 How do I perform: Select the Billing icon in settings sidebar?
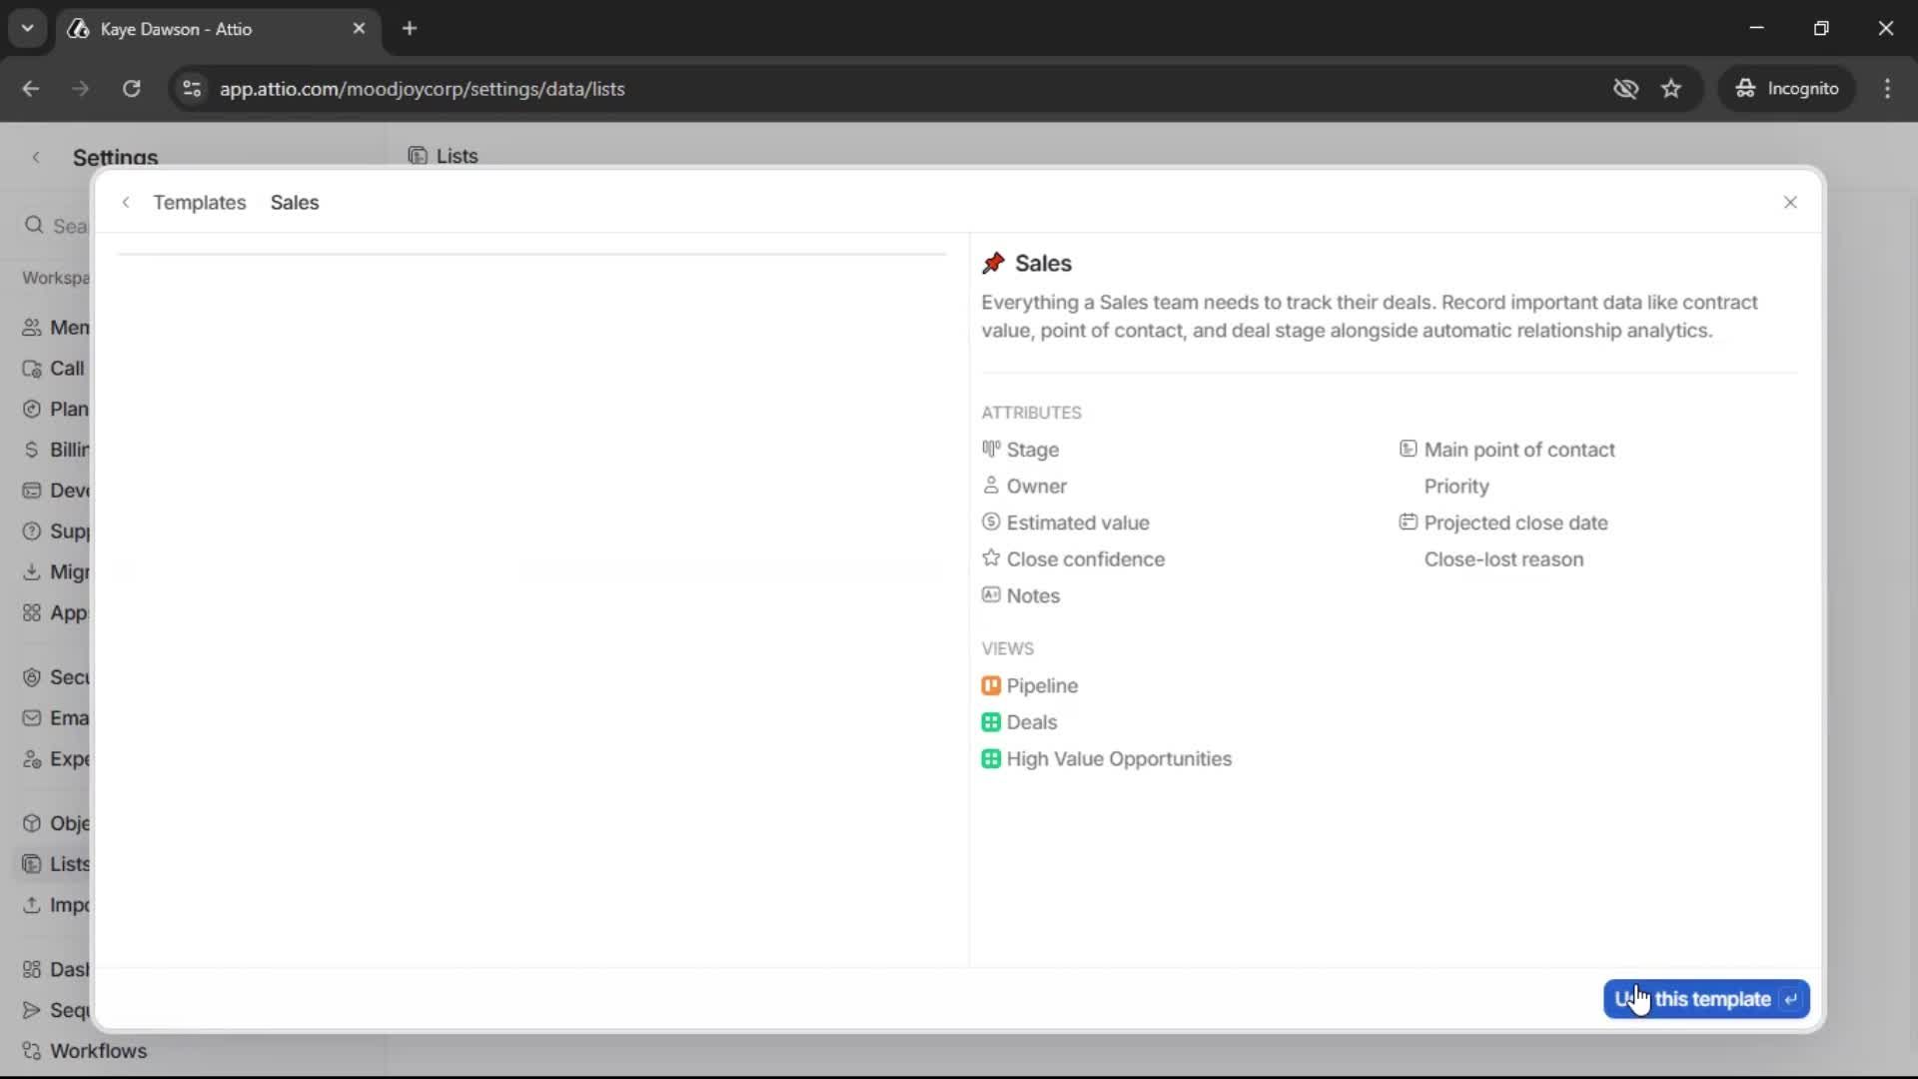point(30,450)
